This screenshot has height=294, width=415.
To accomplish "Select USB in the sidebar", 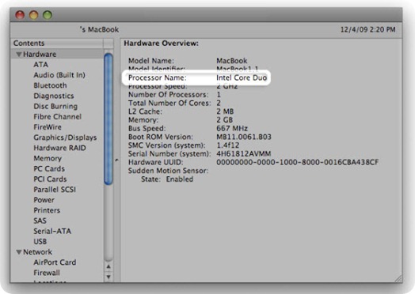I will pyautogui.click(x=40, y=242).
